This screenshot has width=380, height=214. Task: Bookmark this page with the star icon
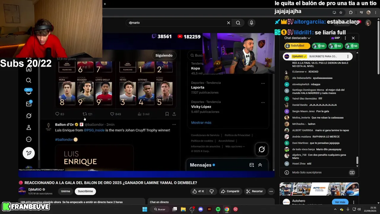tap(341, 12)
